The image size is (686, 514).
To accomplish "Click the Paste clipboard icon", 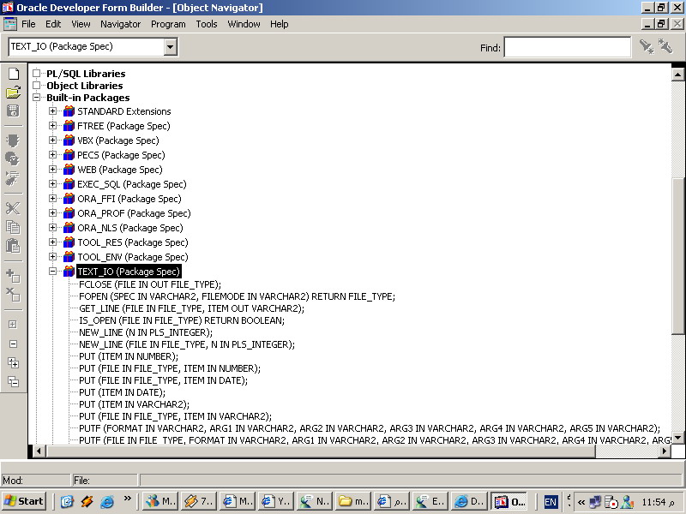I will click(x=13, y=246).
